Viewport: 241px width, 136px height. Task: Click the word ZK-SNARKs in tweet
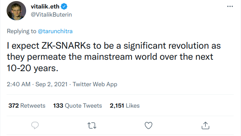click(66, 46)
